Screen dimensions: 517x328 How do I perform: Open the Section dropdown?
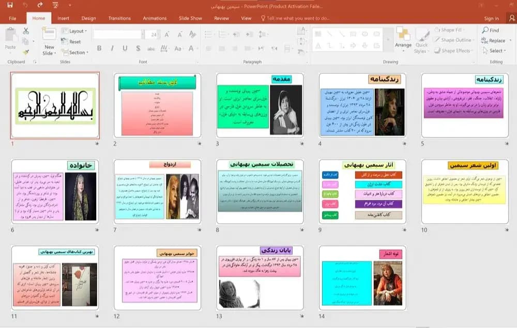click(x=75, y=52)
